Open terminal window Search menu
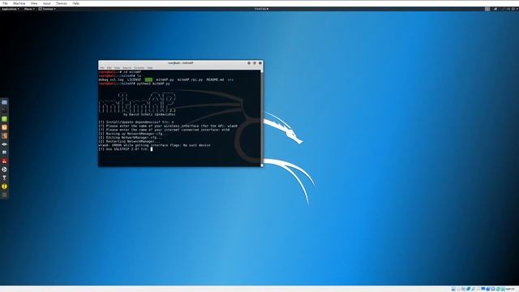The image size is (519, 292). pyautogui.click(x=127, y=68)
